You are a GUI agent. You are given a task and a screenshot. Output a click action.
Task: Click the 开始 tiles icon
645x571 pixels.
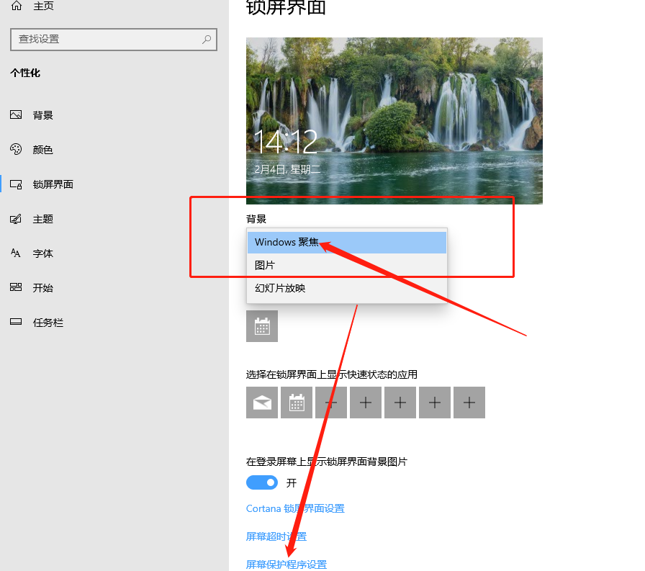pyautogui.click(x=16, y=287)
